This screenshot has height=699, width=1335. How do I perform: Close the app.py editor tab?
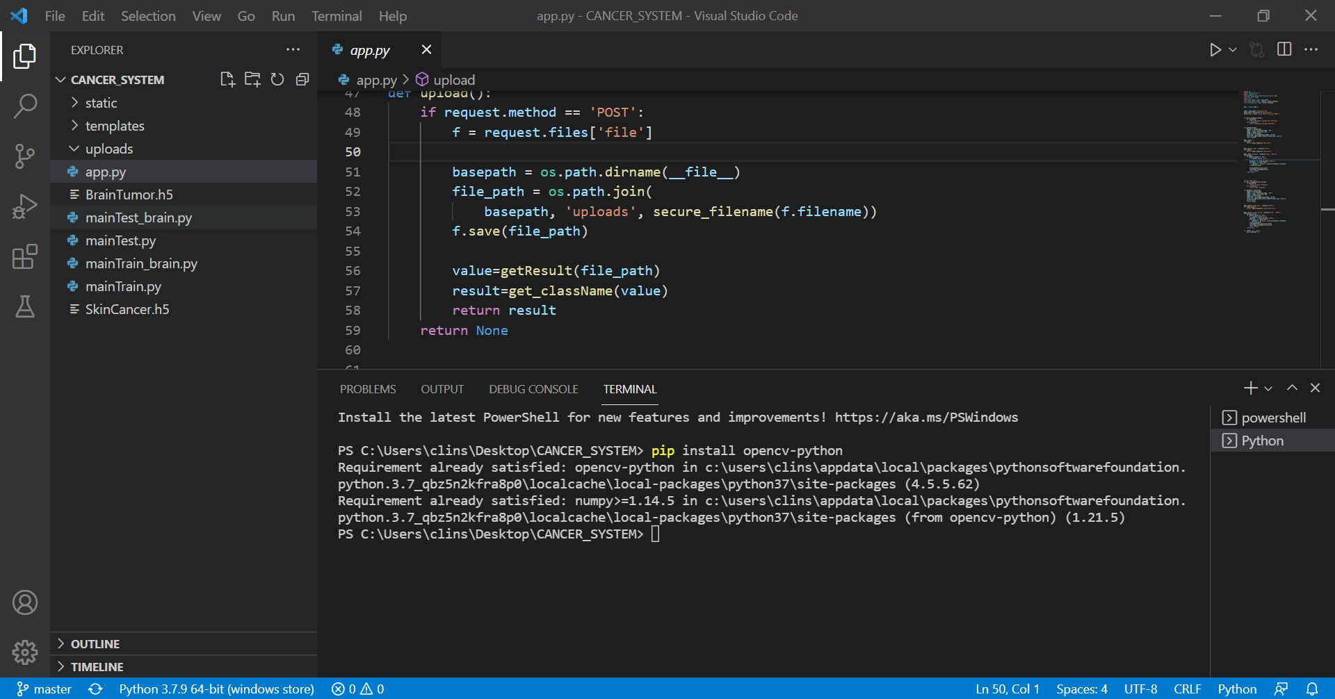426,49
